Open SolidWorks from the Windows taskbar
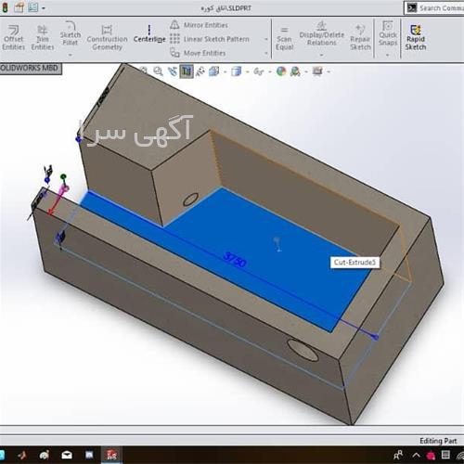The height and width of the screenshot is (464, 464). coord(111,455)
